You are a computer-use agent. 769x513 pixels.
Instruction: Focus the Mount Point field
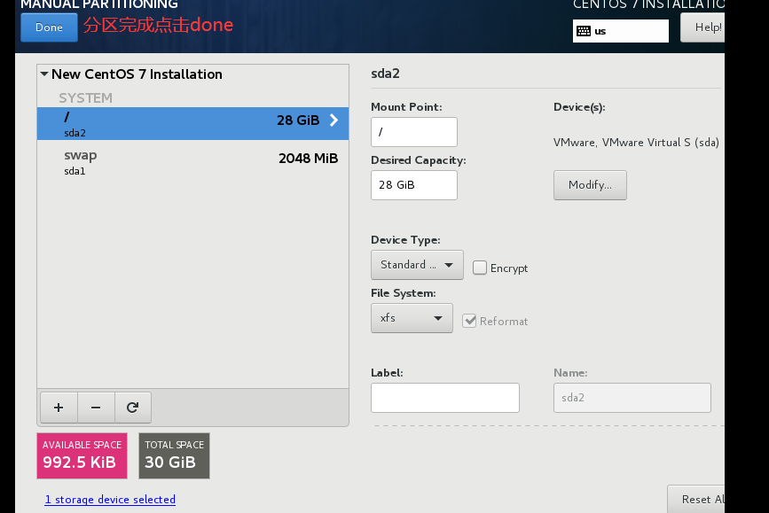tap(414, 132)
